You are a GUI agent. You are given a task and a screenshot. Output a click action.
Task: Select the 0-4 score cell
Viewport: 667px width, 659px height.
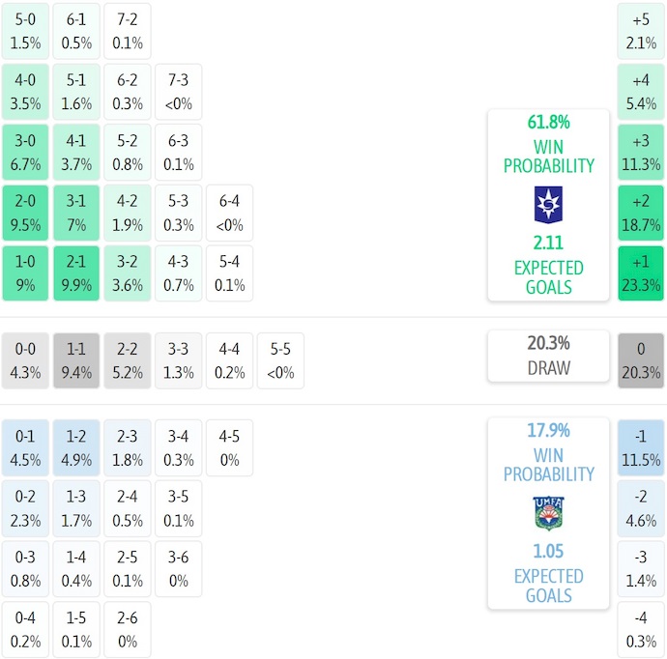point(25,630)
